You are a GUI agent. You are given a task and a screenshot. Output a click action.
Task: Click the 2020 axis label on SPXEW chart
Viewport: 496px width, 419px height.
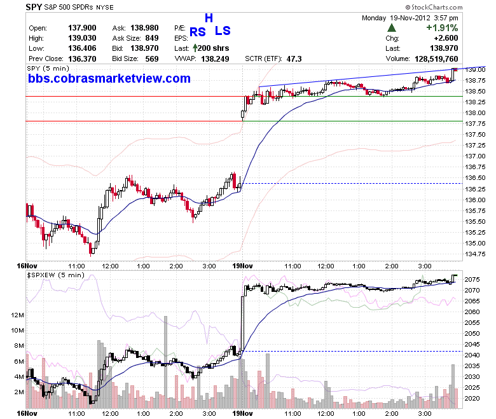pyautogui.click(x=472, y=399)
